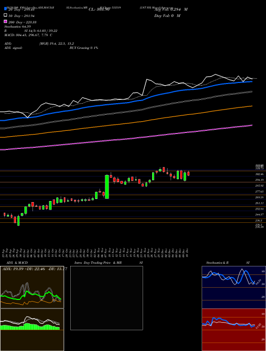Click the tall green candlestick near 07 Nov
The width and height of the screenshot is (266, 351).
pyautogui.click(x=107, y=187)
